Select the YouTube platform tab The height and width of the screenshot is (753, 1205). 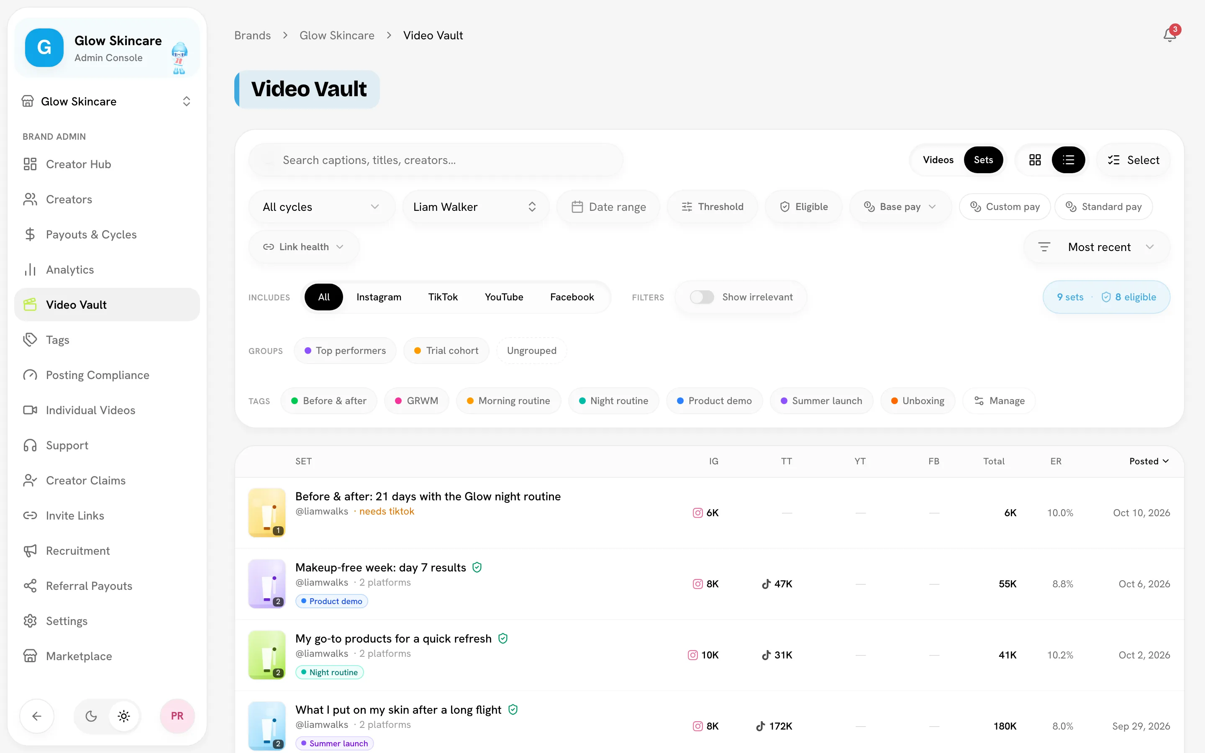(504, 297)
